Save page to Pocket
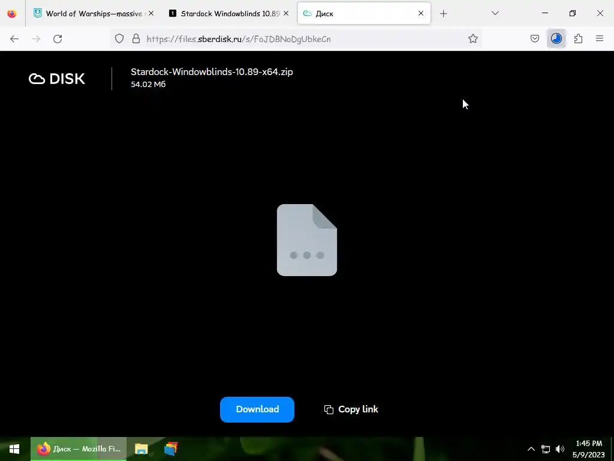This screenshot has width=614, height=461. coord(534,38)
